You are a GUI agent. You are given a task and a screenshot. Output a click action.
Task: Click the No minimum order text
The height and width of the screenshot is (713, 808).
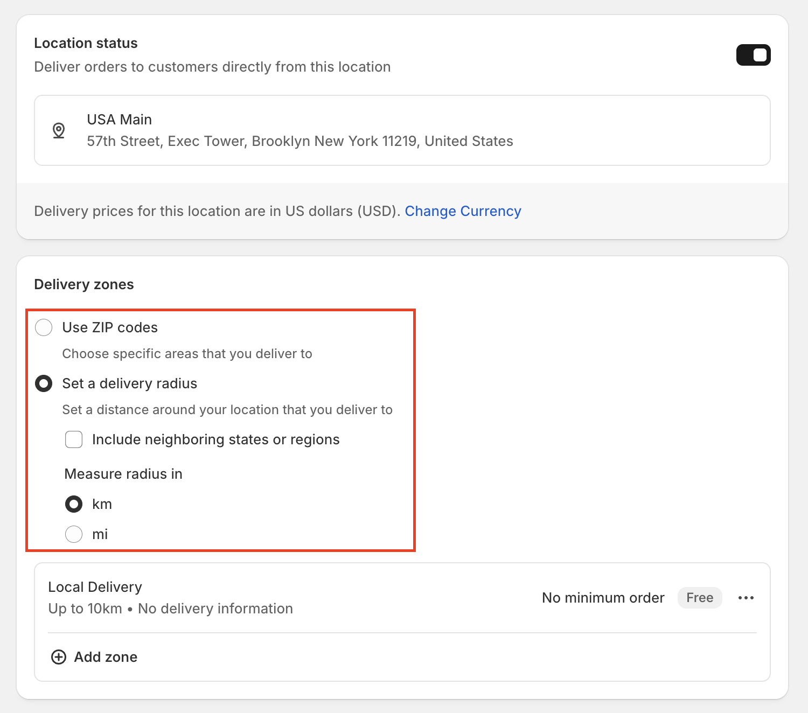(x=603, y=598)
